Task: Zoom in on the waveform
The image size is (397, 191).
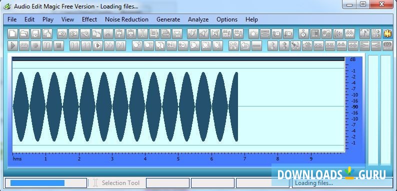Action: point(137,46)
